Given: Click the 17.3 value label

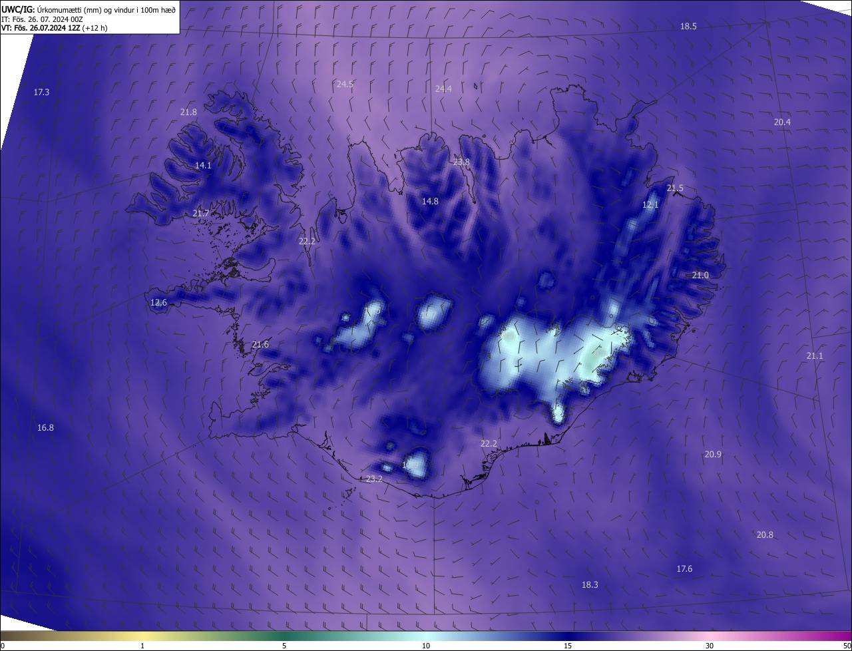Looking at the screenshot, I should tap(41, 92).
